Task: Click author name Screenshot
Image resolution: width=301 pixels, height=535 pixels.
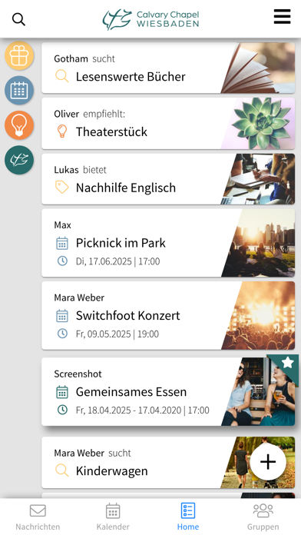Action: coord(78,374)
